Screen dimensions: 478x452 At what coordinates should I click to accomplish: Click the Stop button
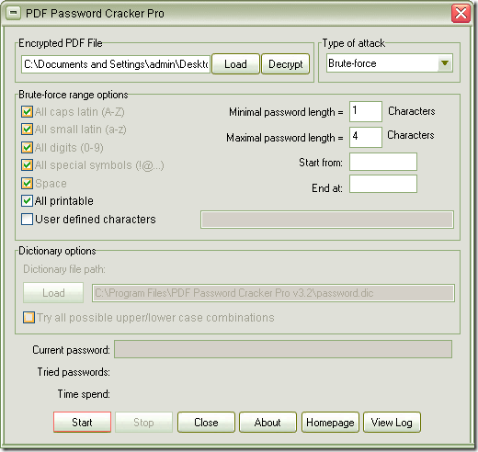pyautogui.click(x=143, y=423)
